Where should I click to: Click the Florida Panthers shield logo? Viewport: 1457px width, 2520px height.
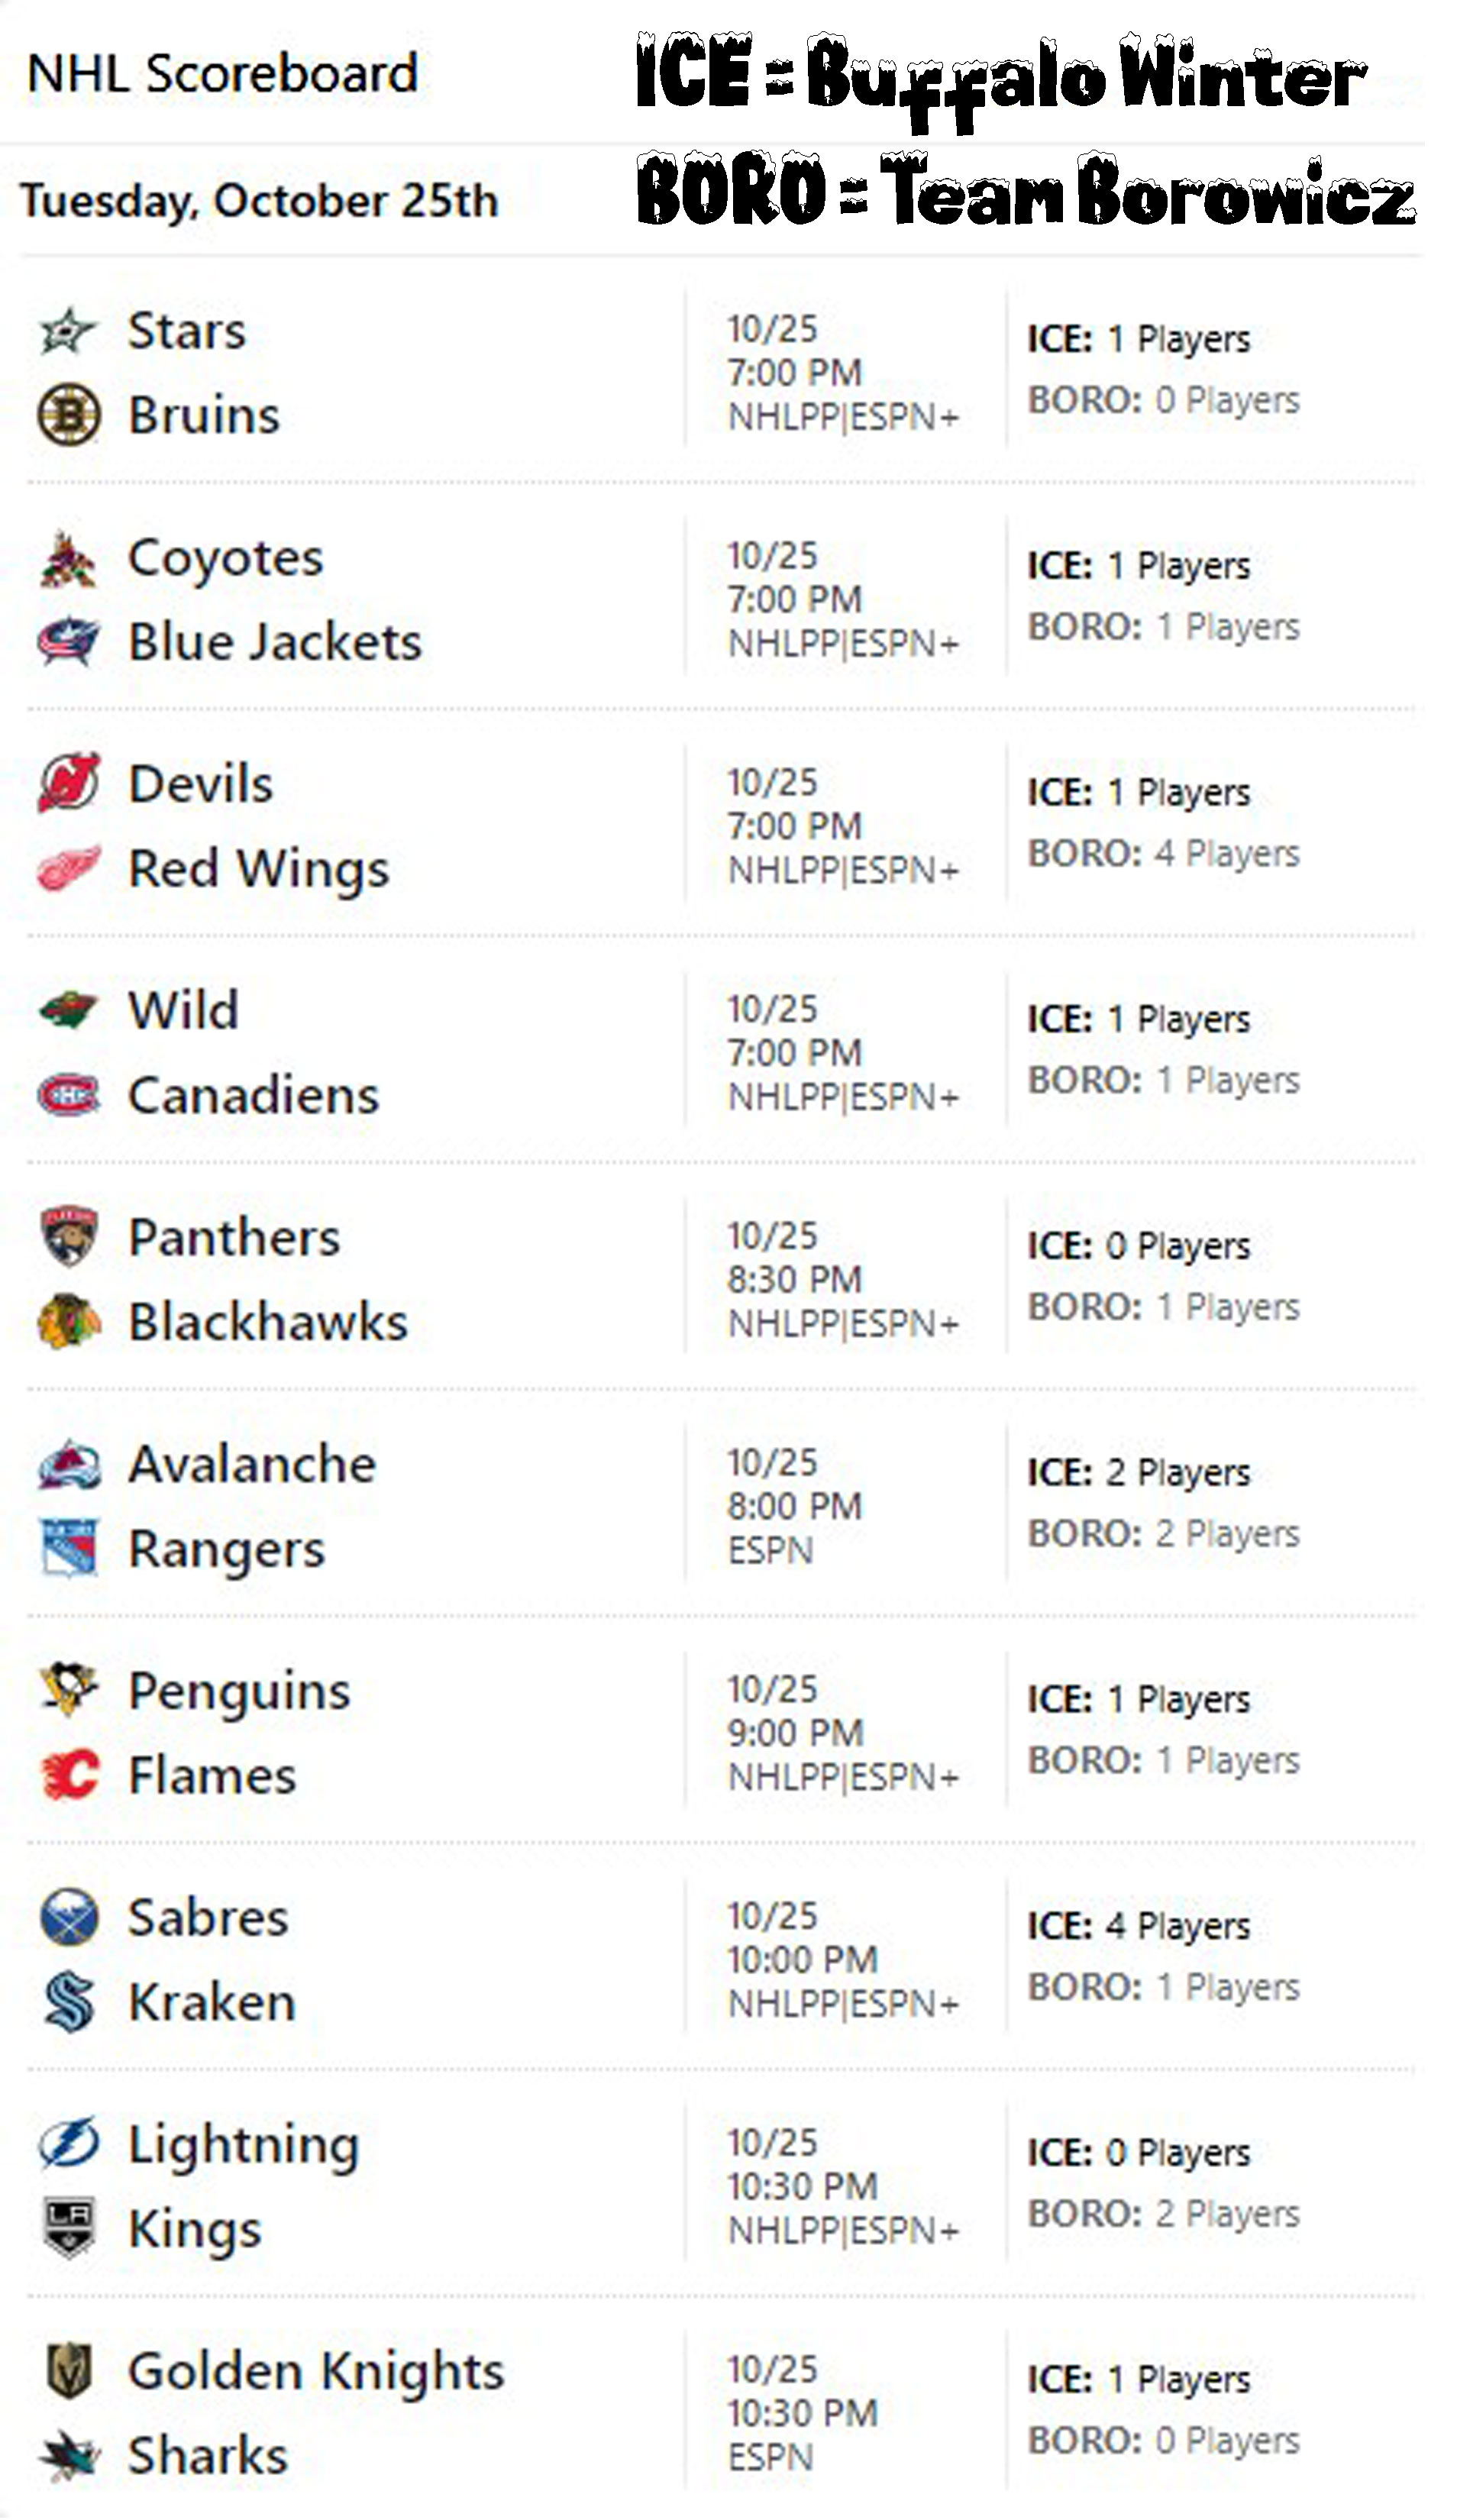pyautogui.click(x=68, y=1236)
